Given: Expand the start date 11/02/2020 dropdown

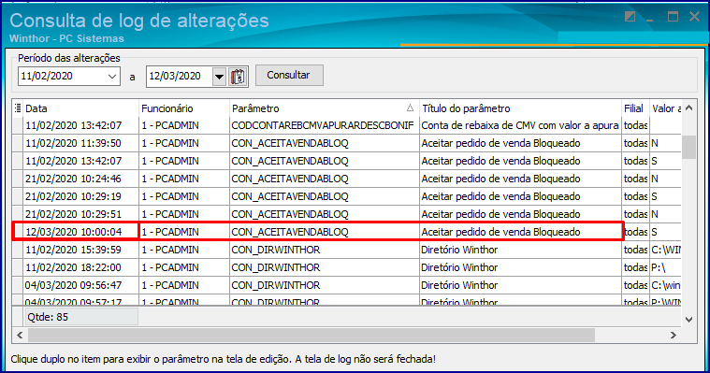Looking at the screenshot, I should click(x=112, y=77).
